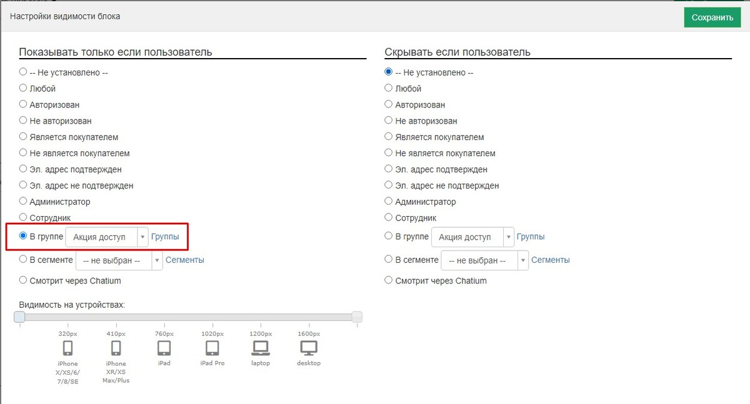Click the iPad Pro device icon
This screenshot has height=404, width=750.
pyautogui.click(x=212, y=348)
